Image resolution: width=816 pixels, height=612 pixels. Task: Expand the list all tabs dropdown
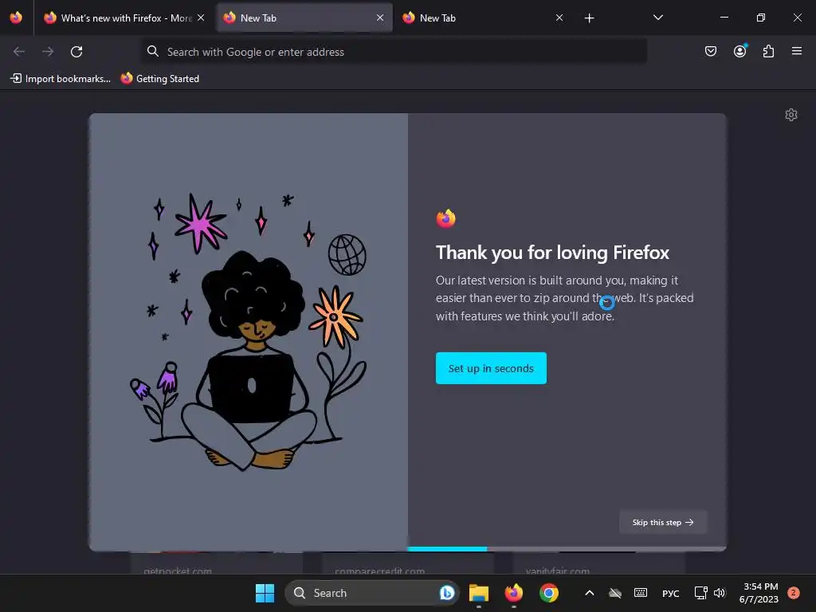click(657, 18)
